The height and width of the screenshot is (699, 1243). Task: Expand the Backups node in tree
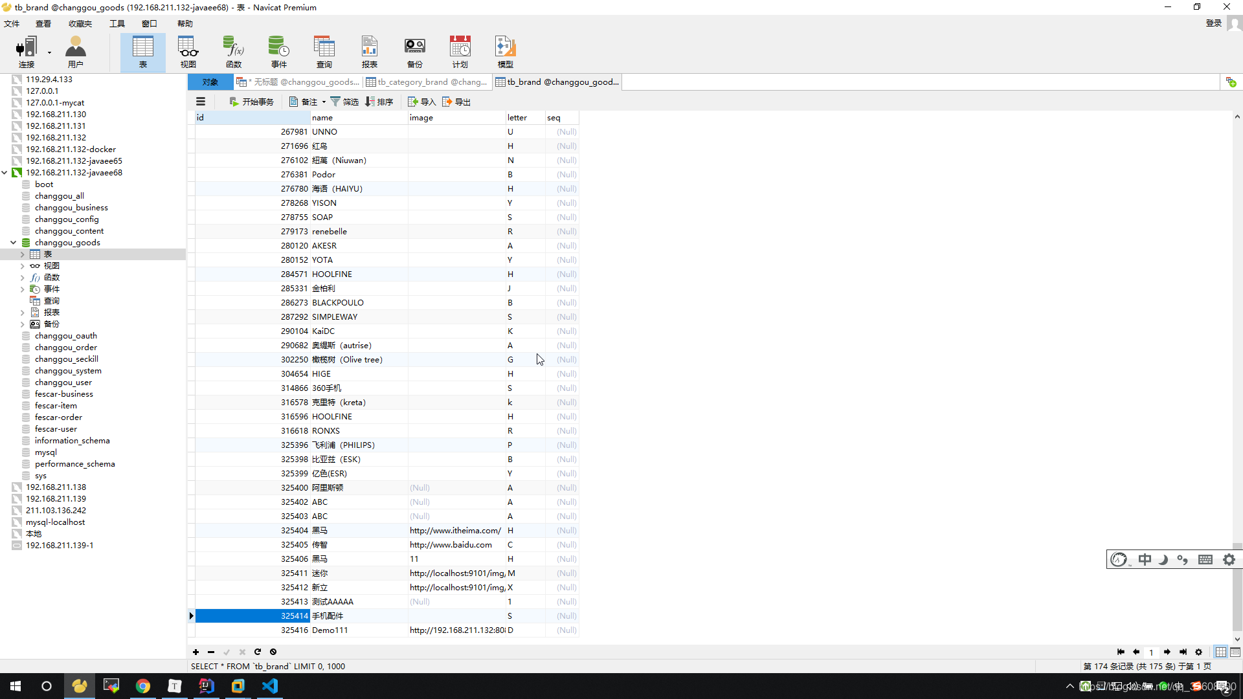tap(23, 324)
